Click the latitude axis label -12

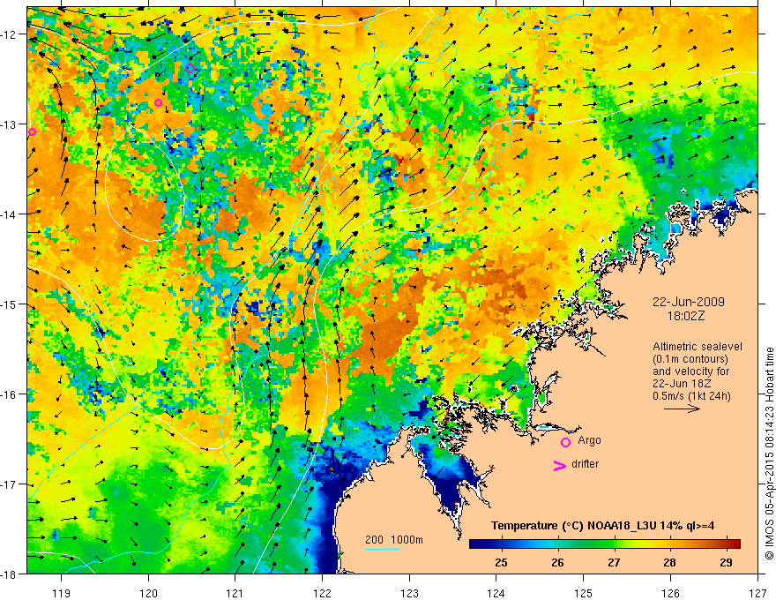click(x=10, y=34)
